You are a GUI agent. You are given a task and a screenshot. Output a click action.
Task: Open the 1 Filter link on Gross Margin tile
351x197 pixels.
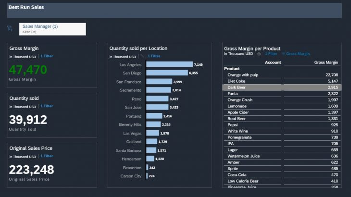point(47,56)
